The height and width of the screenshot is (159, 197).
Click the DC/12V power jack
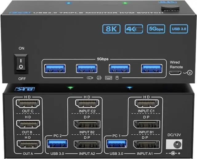174,144
